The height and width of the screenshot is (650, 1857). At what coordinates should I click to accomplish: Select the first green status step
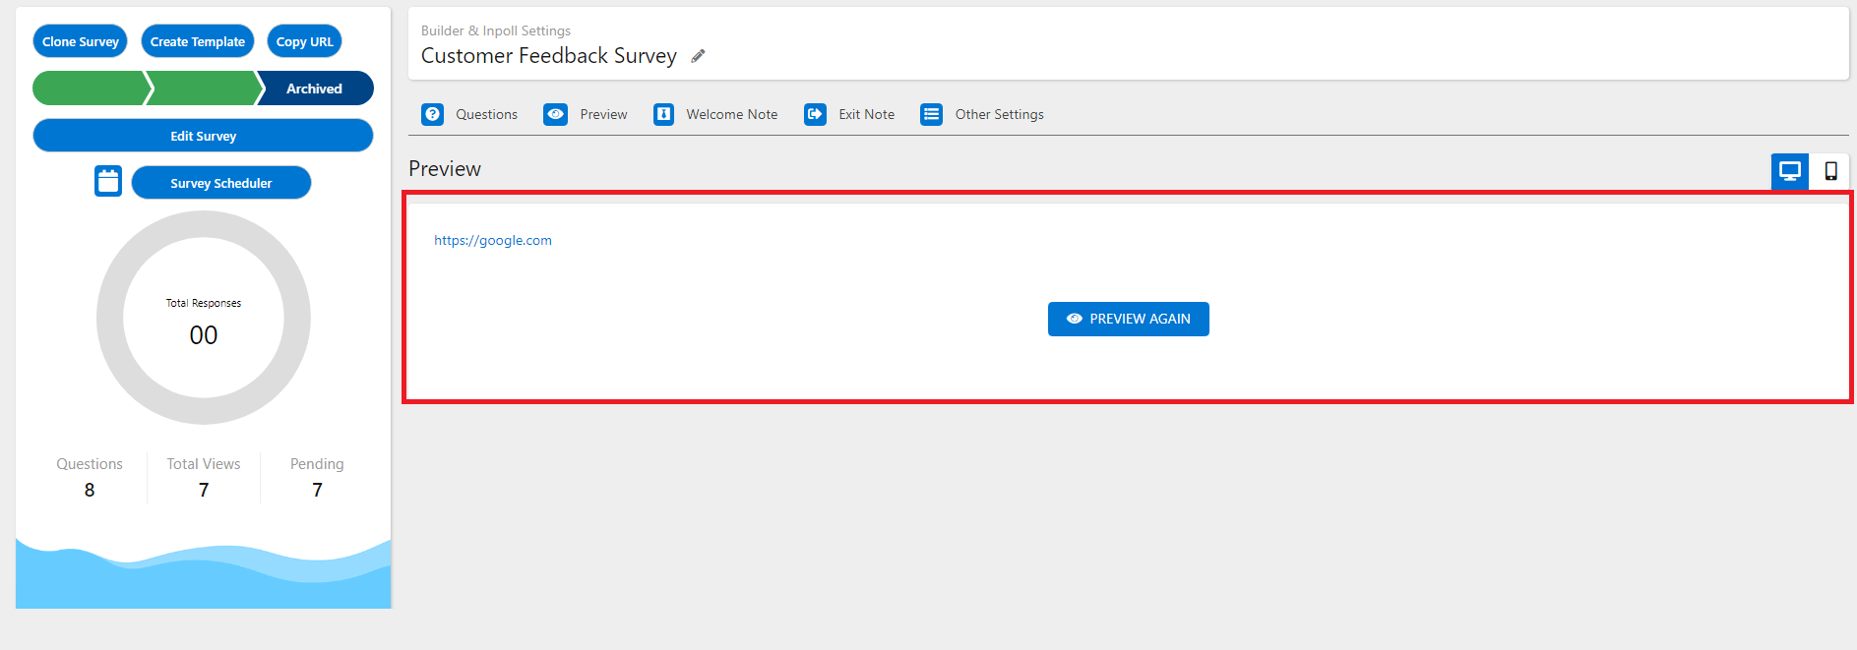click(x=91, y=89)
